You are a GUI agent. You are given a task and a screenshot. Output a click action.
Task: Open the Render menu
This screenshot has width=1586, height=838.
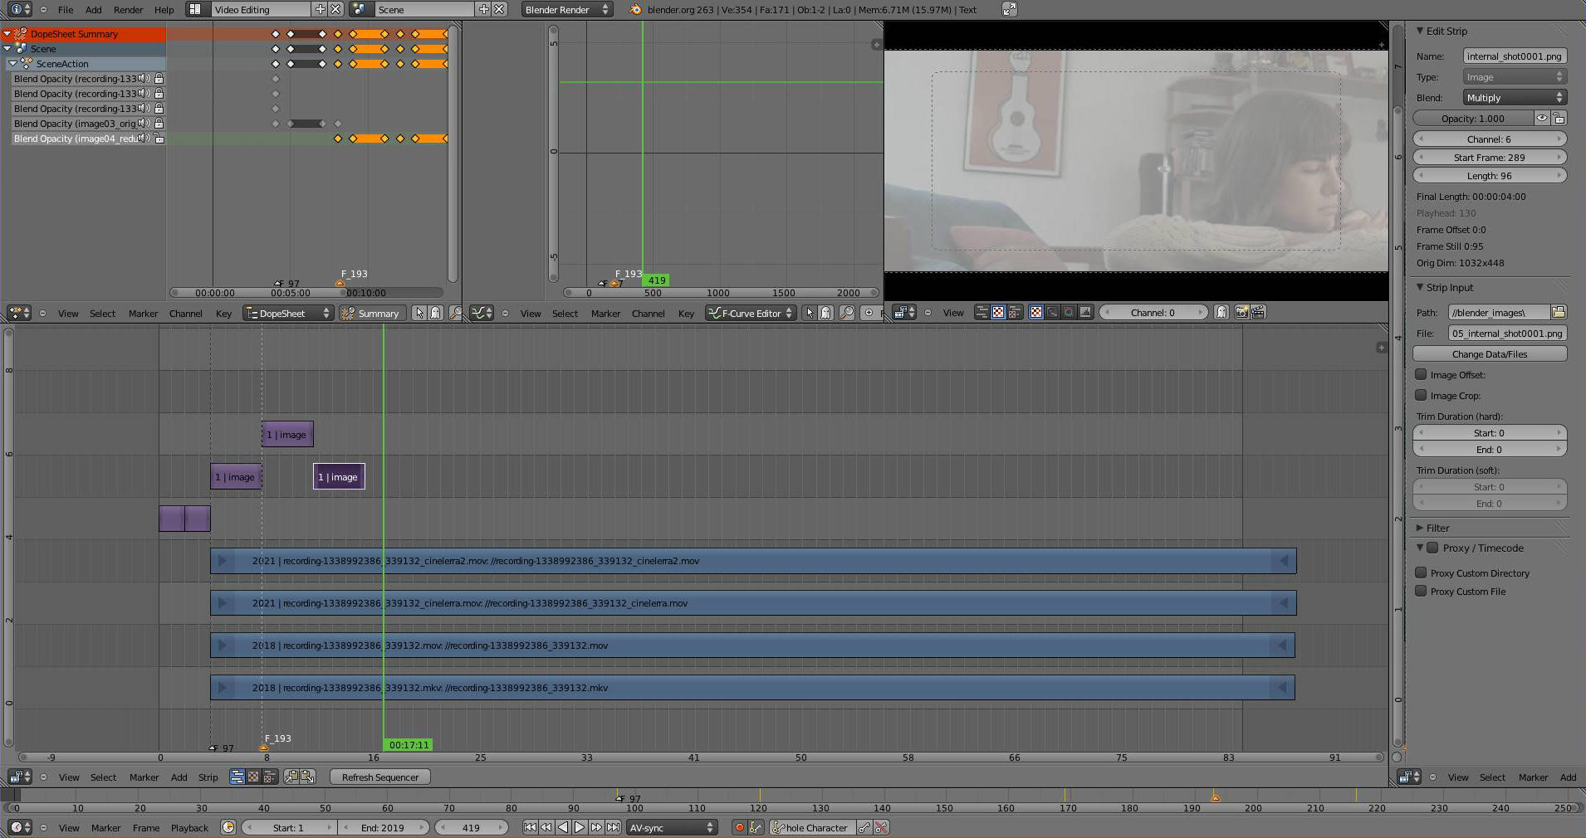pos(128,10)
